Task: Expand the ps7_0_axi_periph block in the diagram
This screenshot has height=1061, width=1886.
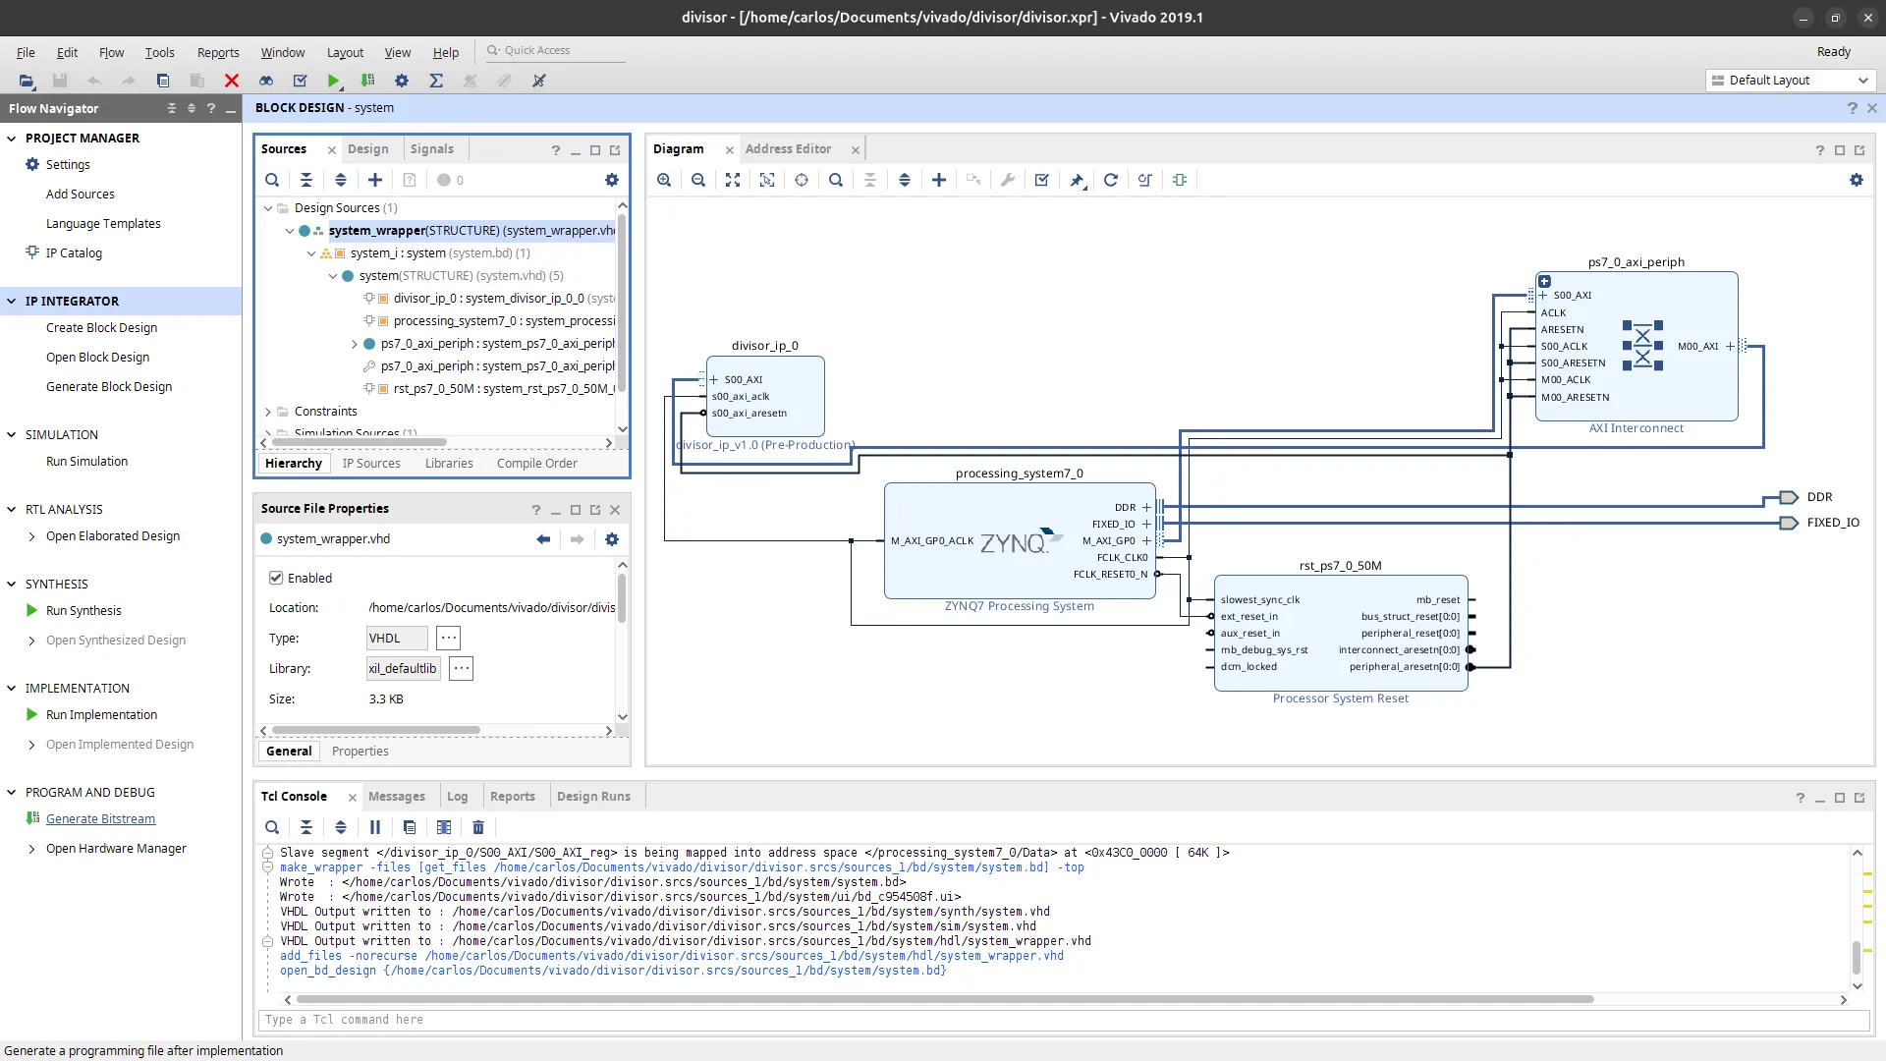Action: point(1544,282)
